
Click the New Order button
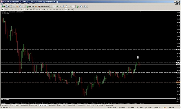coord(30,6)
